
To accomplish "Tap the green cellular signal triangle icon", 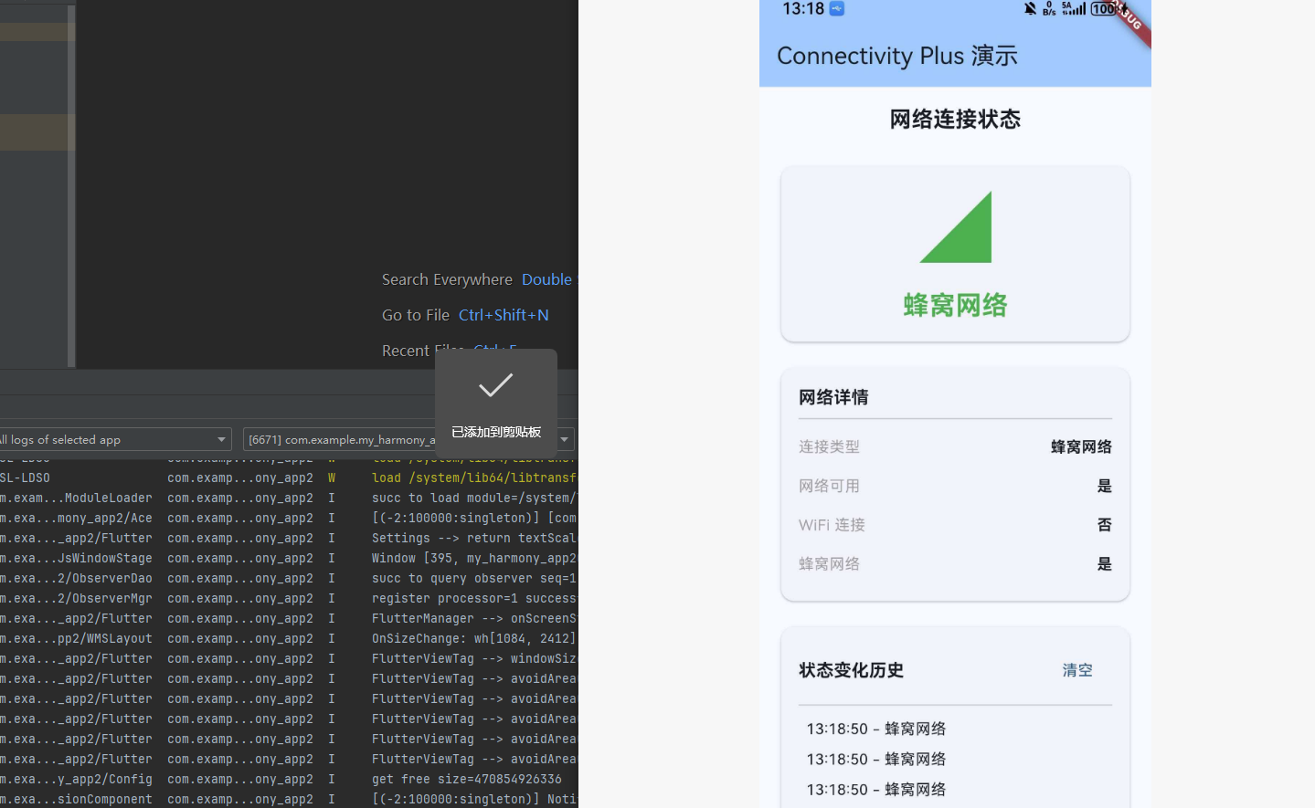I will (x=956, y=227).
